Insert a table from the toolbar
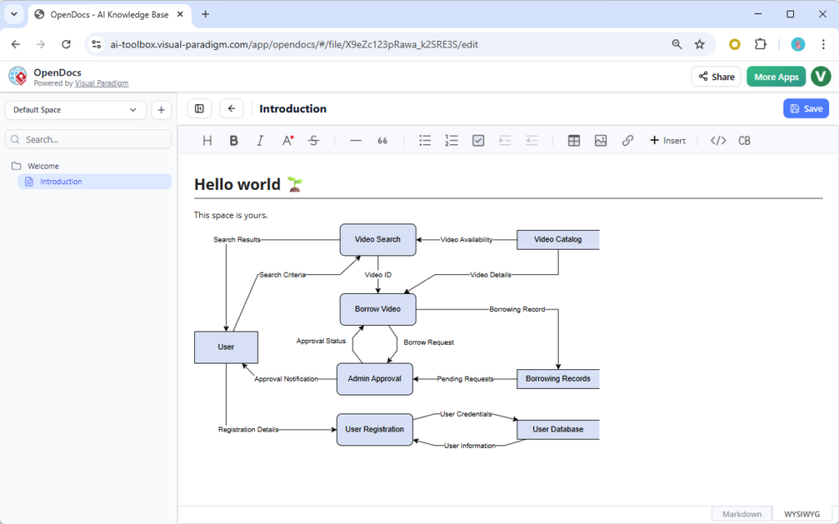 pyautogui.click(x=574, y=140)
